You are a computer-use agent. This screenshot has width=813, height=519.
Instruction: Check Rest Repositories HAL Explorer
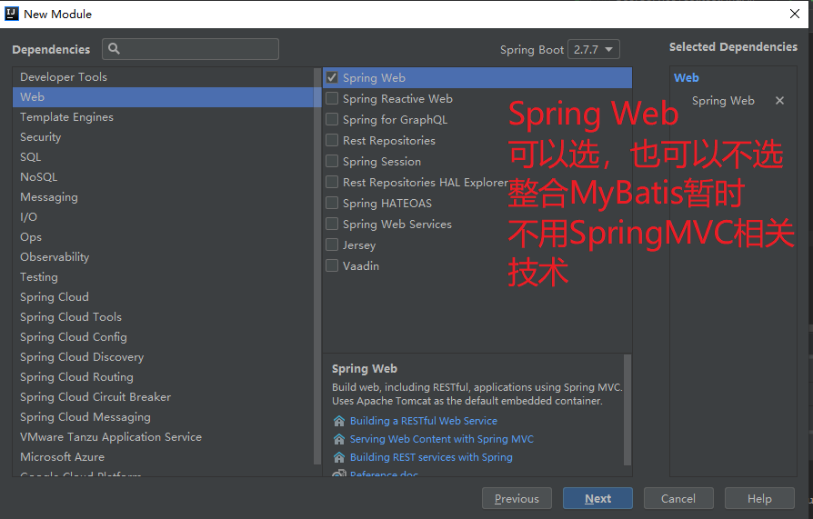(x=332, y=182)
